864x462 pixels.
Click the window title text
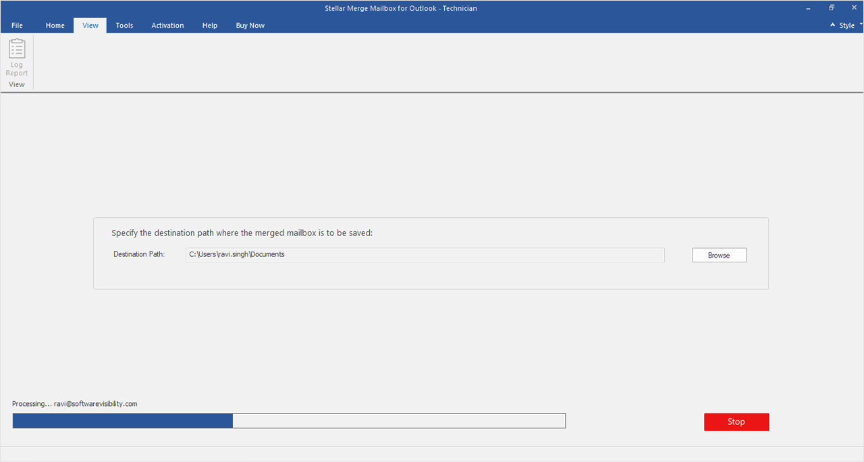point(400,8)
